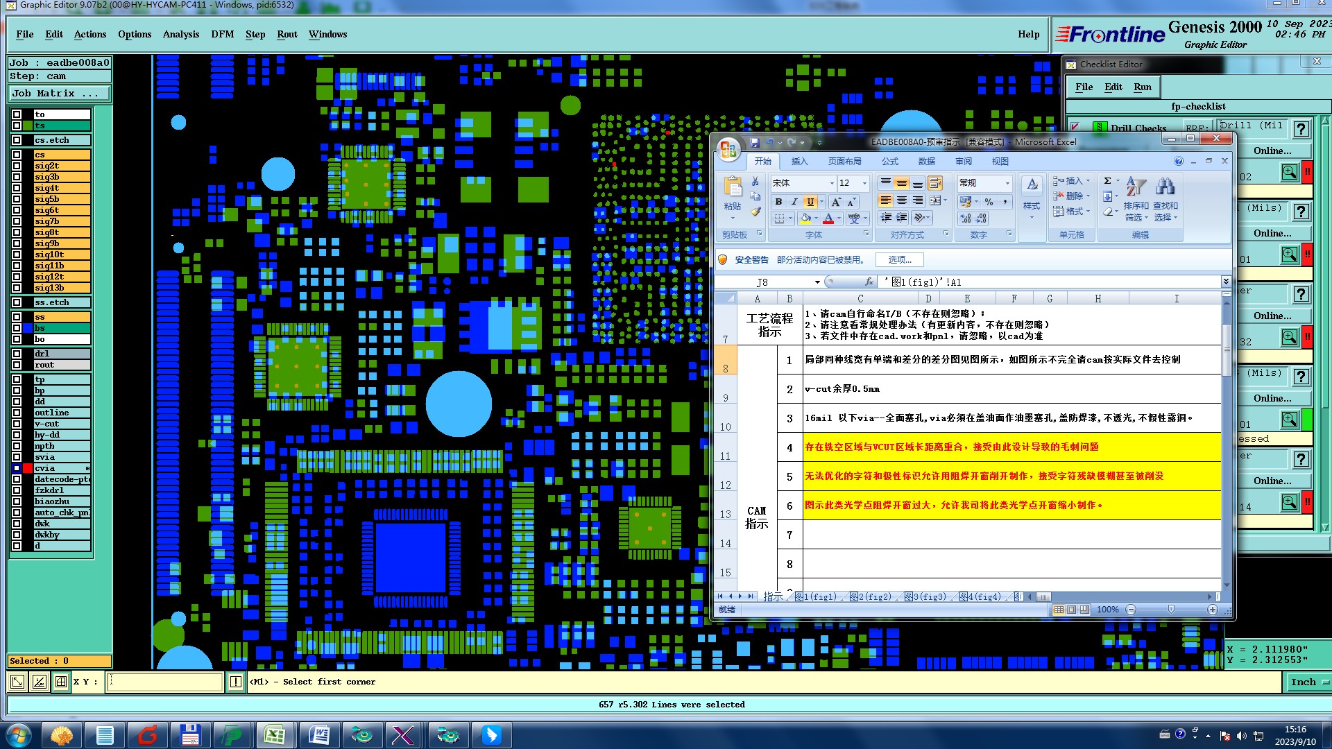1332x749 pixels.
Task: Click the percent style icon
Action: tap(989, 202)
